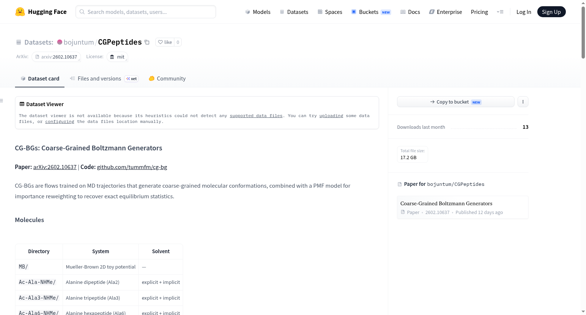Click the Molecules section heading
The height and width of the screenshot is (315, 586).
tap(29, 220)
